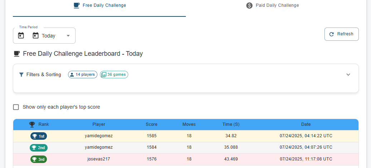Screen dimensions: 371x168
Task: Click the coffee cup icon in Free Daily Challenge tab
Action: point(76,5)
